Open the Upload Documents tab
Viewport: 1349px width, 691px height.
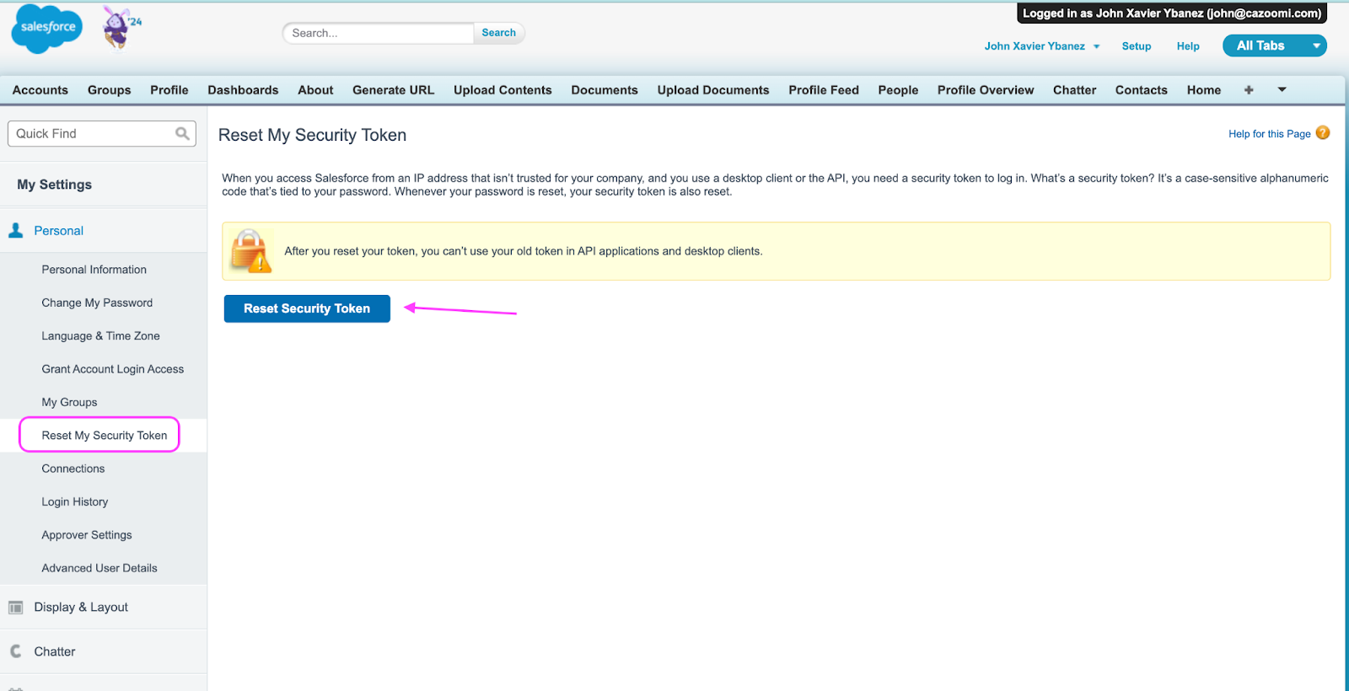(x=713, y=90)
